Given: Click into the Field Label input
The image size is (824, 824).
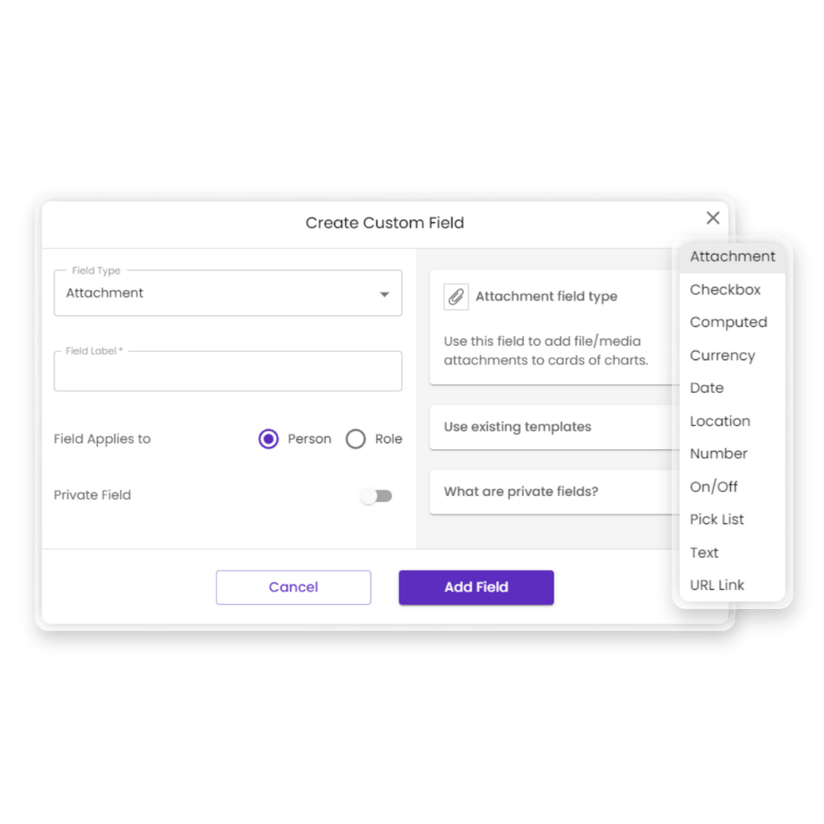Looking at the screenshot, I should coord(228,371).
